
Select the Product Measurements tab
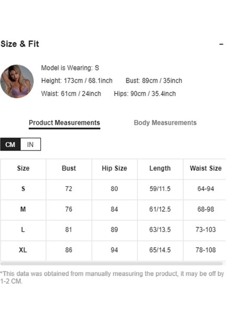click(64, 123)
